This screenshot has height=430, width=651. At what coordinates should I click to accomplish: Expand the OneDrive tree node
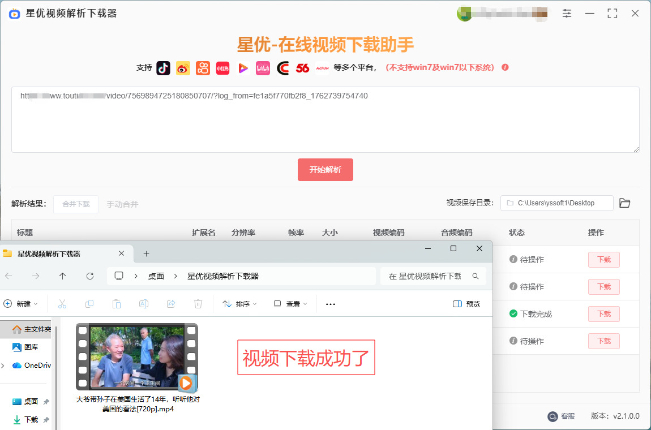(3, 365)
